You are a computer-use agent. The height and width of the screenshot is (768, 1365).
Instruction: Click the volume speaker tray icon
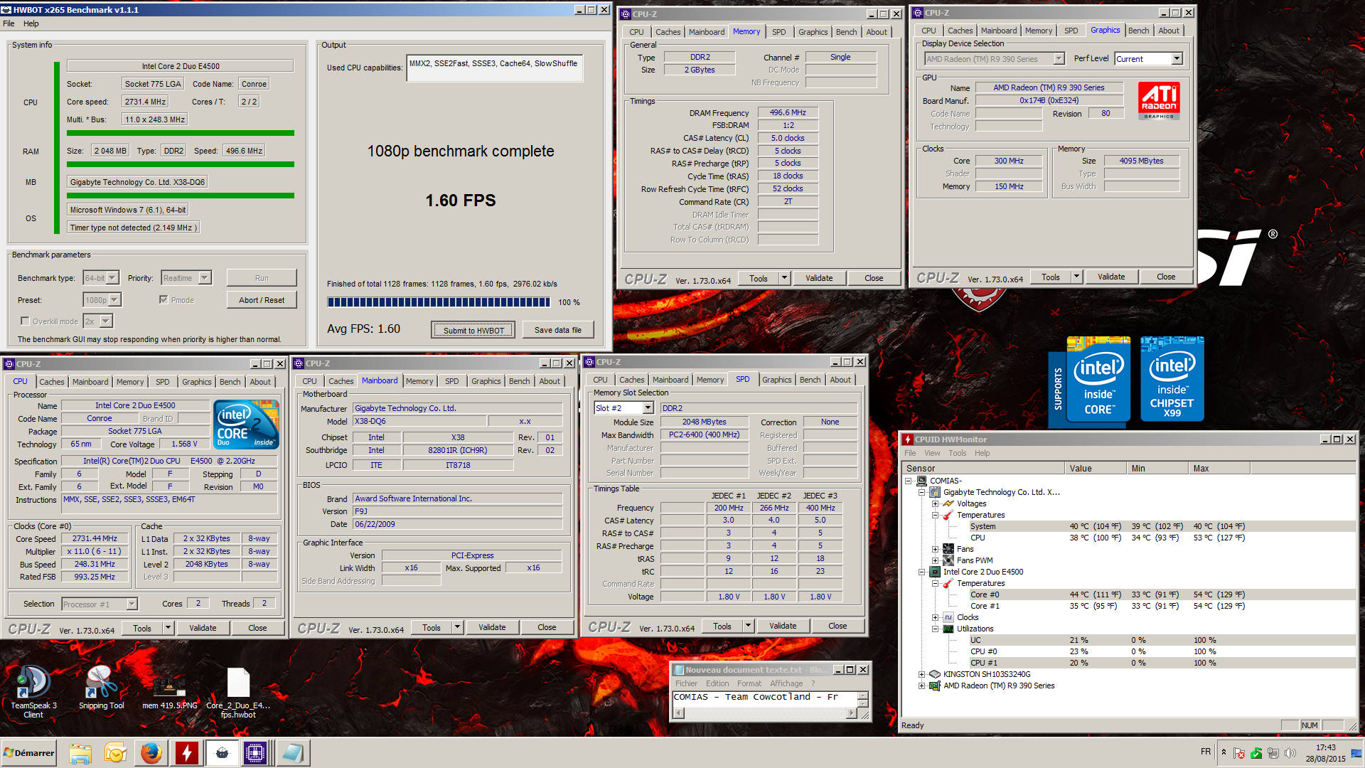(x=1290, y=753)
